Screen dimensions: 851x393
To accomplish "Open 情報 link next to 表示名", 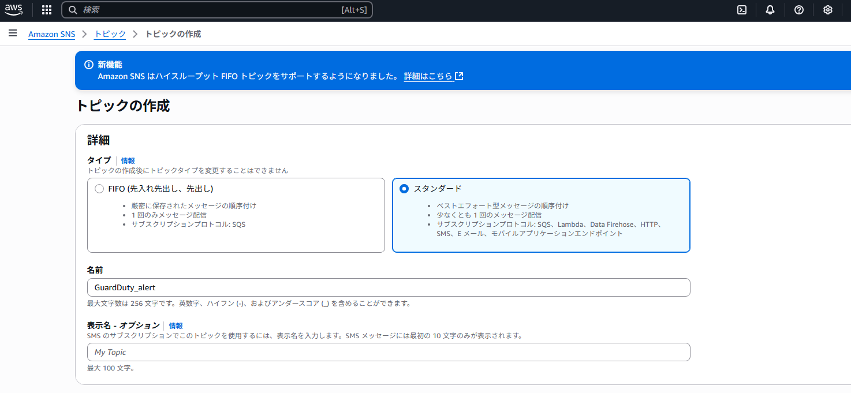I will 176,326.
